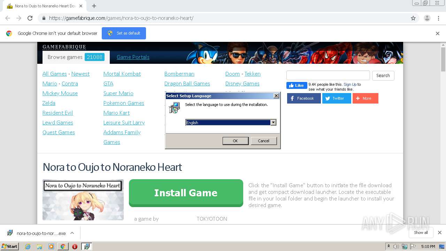Image resolution: width=446 pixels, height=251 pixels.
Task: Click Set as default button
Action: point(124,33)
